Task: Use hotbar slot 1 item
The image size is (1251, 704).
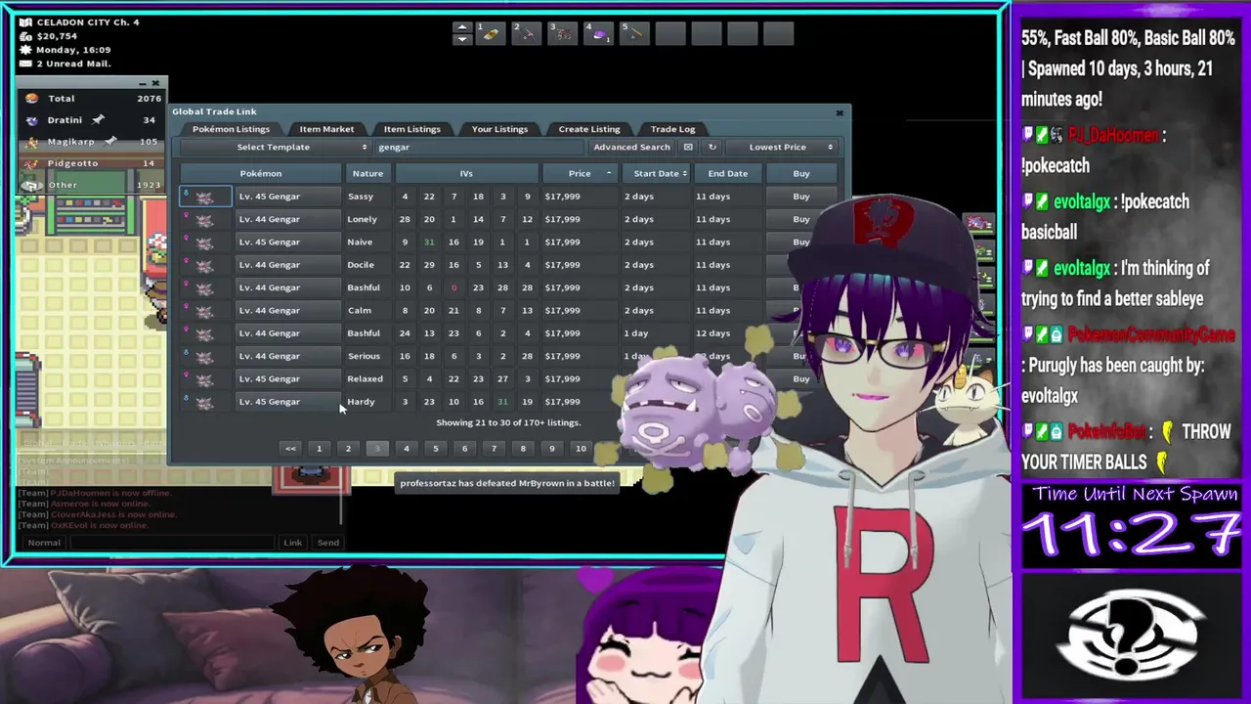Action: point(491,33)
